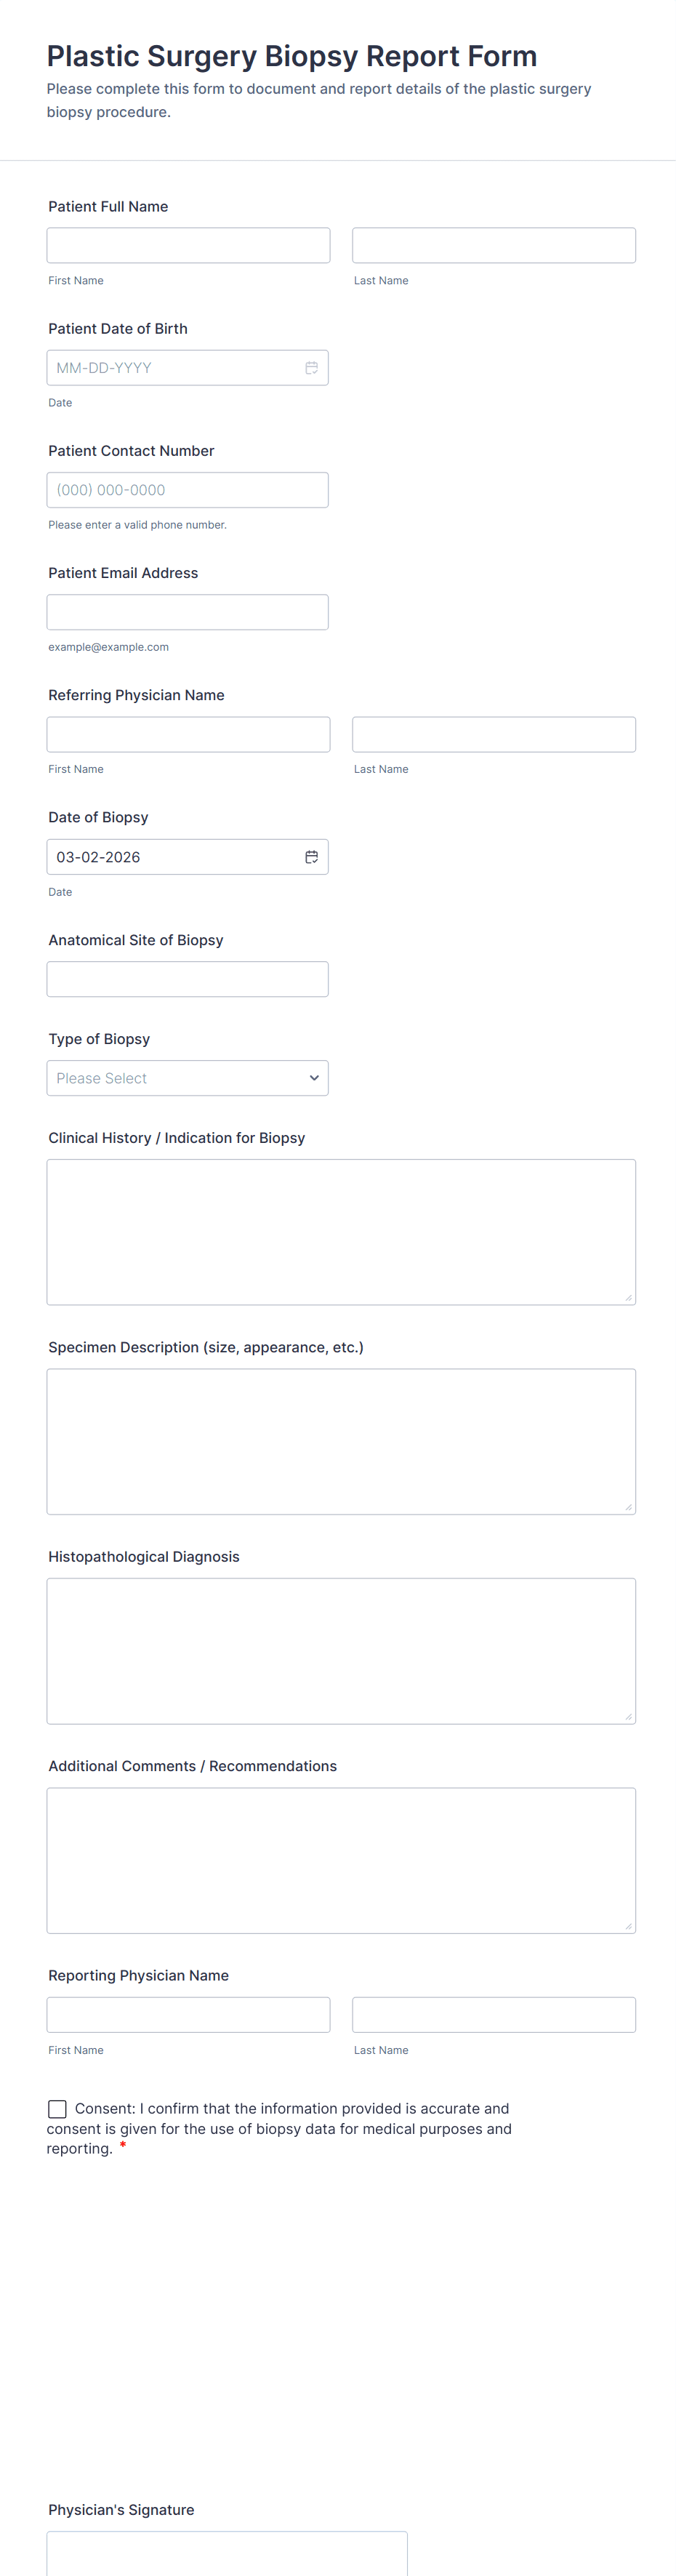Viewport: 676px width, 2576px height.
Task: Click the Additional Comments textarea
Action: click(x=341, y=1860)
